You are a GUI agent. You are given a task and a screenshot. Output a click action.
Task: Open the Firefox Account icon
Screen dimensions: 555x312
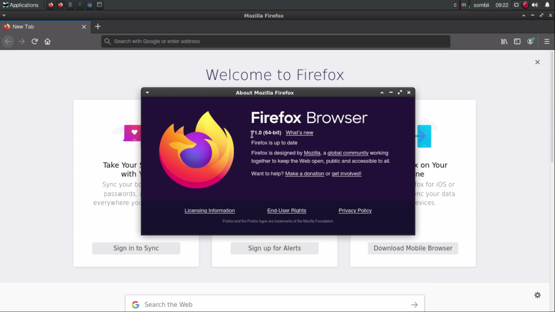531,41
